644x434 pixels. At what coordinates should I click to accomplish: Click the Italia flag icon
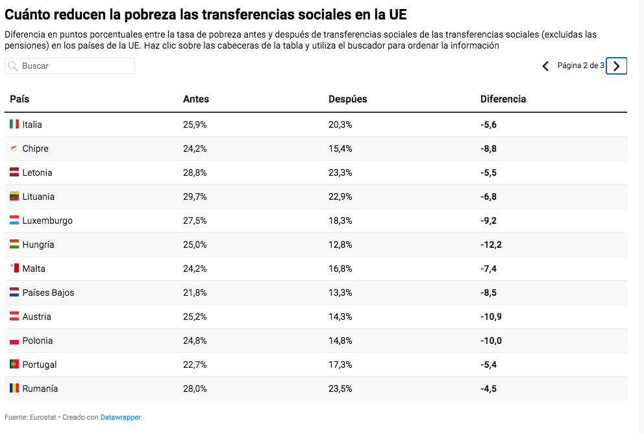14,124
